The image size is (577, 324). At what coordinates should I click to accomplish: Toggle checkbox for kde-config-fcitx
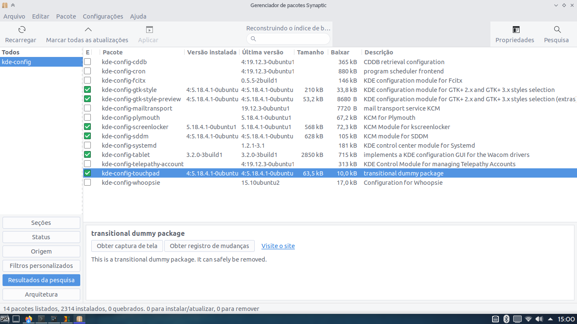click(x=87, y=81)
